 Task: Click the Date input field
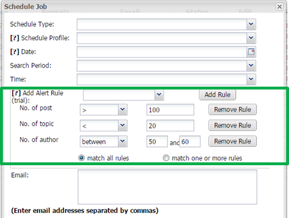162,52
